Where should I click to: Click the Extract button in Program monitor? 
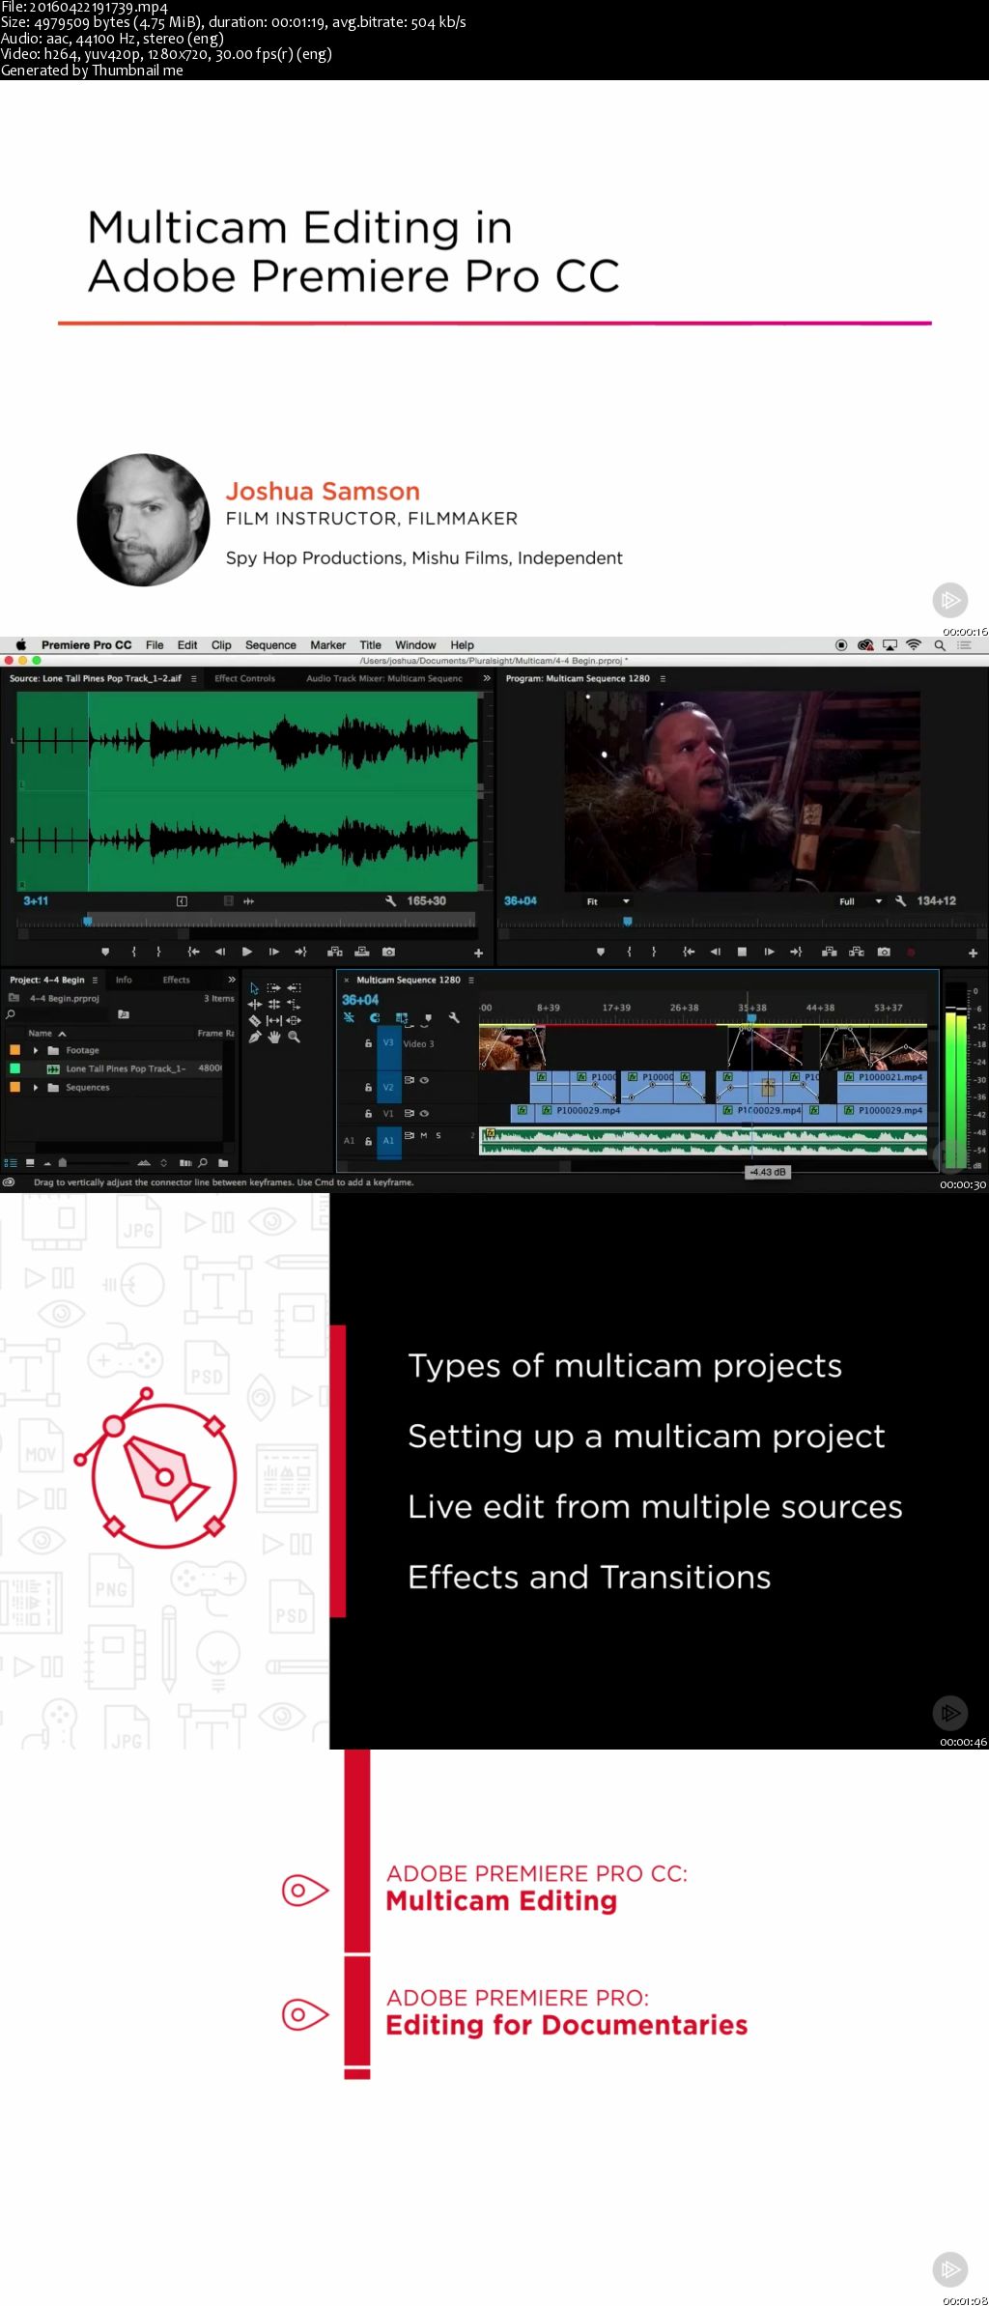[856, 952]
